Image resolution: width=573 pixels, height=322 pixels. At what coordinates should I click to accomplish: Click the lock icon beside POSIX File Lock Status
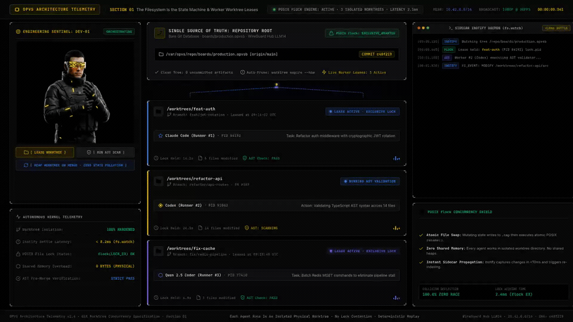[x=18, y=254]
